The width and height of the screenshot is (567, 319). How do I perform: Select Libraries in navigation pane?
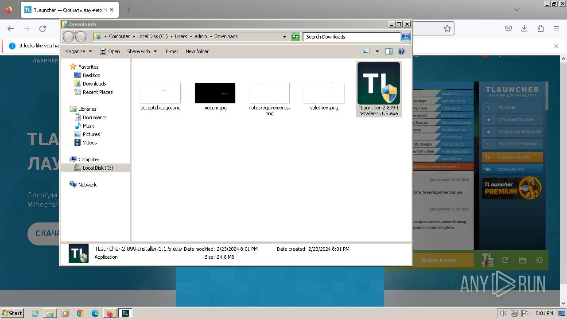[87, 109]
